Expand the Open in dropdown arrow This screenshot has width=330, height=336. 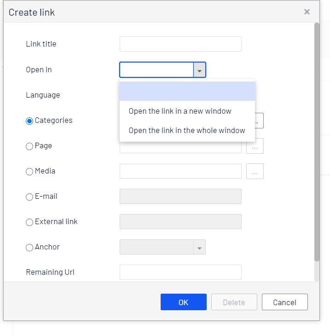200,70
